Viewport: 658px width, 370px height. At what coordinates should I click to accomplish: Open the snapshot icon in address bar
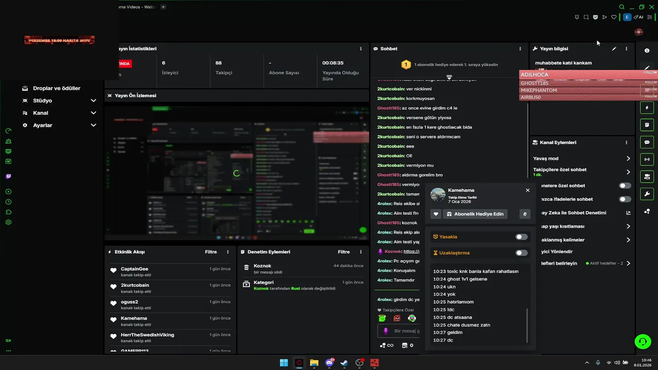586,17
